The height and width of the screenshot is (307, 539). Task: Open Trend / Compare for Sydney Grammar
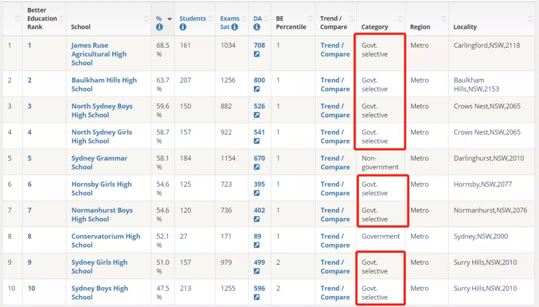pyautogui.click(x=335, y=163)
